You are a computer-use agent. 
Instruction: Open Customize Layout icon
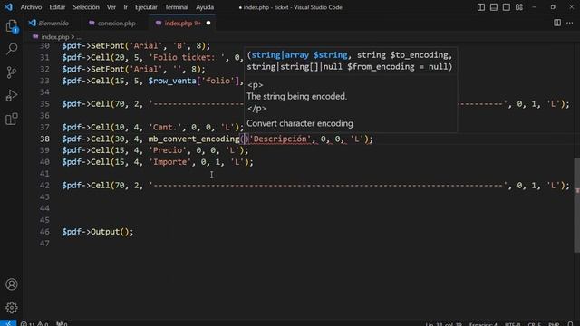pos(519,7)
